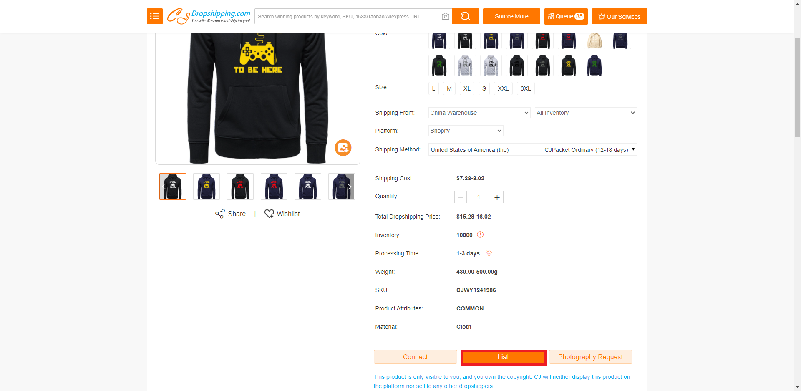Viewport: 801px width, 391px height.
Task: Add product to Wishlist heart icon
Action: click(269, 214)
